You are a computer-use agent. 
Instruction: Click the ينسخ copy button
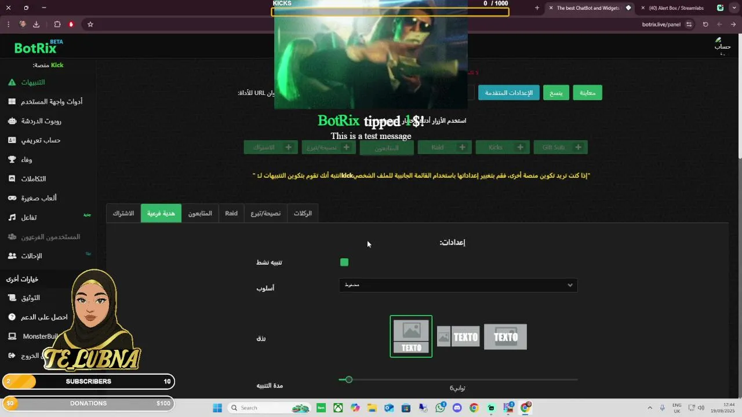coord(556,93)
